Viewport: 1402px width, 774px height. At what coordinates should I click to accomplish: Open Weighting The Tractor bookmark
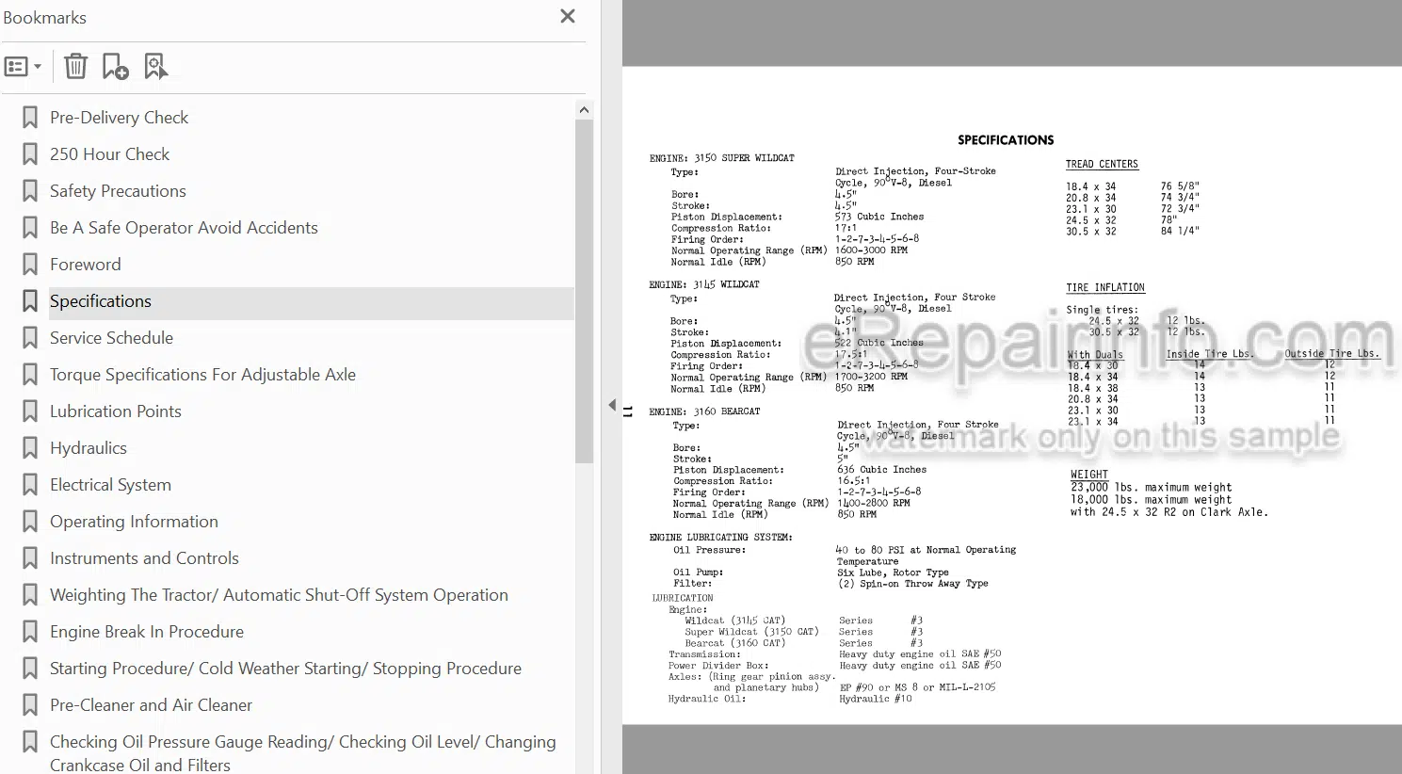point(279,595)
